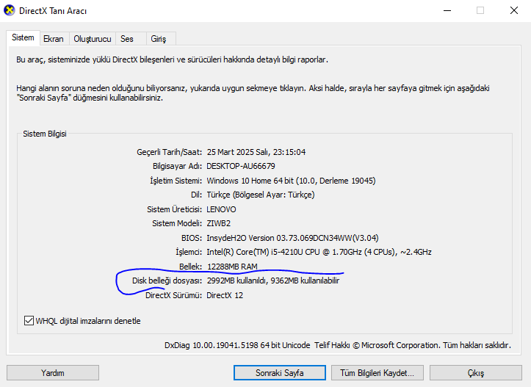Click the DirectX Tanı Aracı window title
Image resolution: width=531 pixels, height=387 pixels.
point(53,11)
